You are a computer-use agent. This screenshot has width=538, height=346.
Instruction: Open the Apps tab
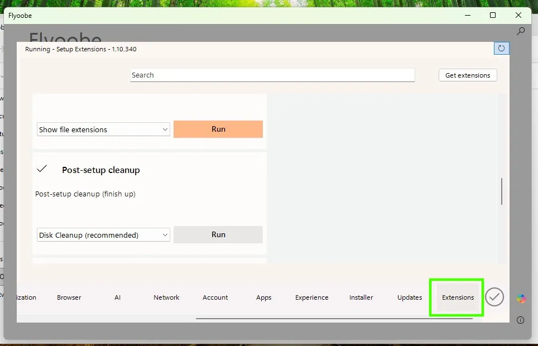pos(263,297)
